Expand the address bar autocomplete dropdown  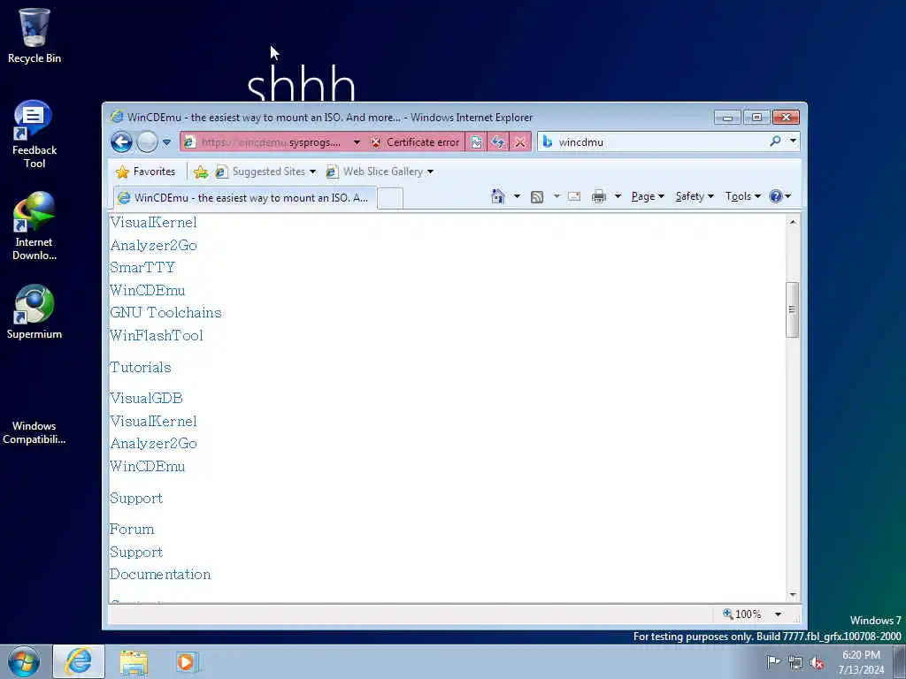click(357, 142)
